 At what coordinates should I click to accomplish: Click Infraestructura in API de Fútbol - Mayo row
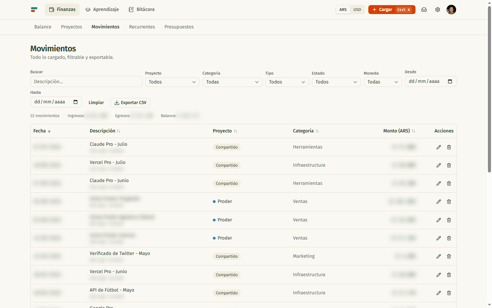(309, 293)
